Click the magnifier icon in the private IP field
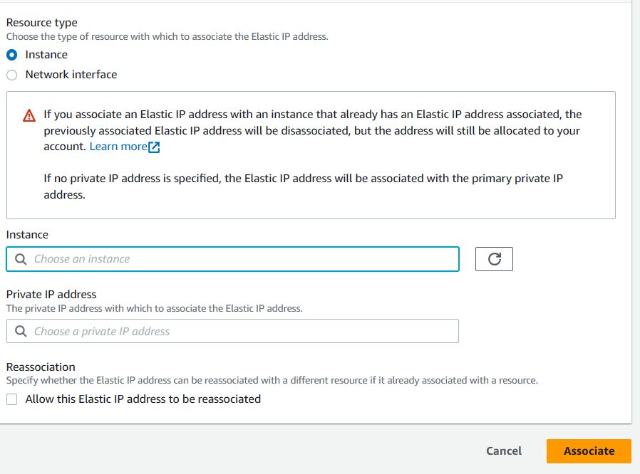The width and height of the screenshot is (640, 474). coord(21,331)
